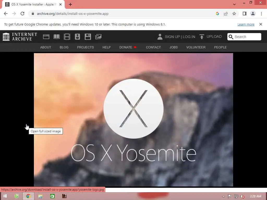The image size is (267, 200).
Task: Click the upload arrow icon
Action: [202, 37]
